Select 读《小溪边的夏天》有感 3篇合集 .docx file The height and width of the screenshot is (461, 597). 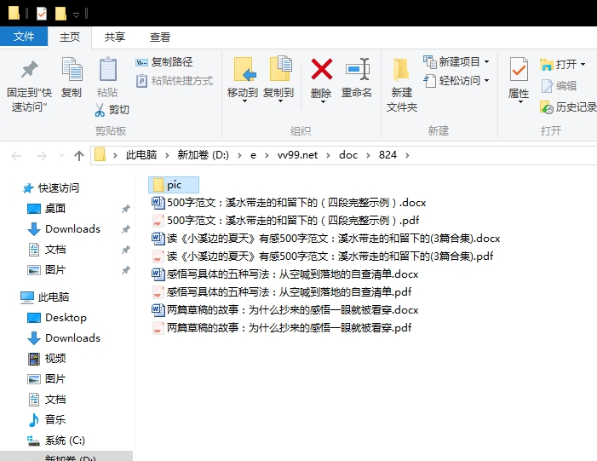pos(326,238)
